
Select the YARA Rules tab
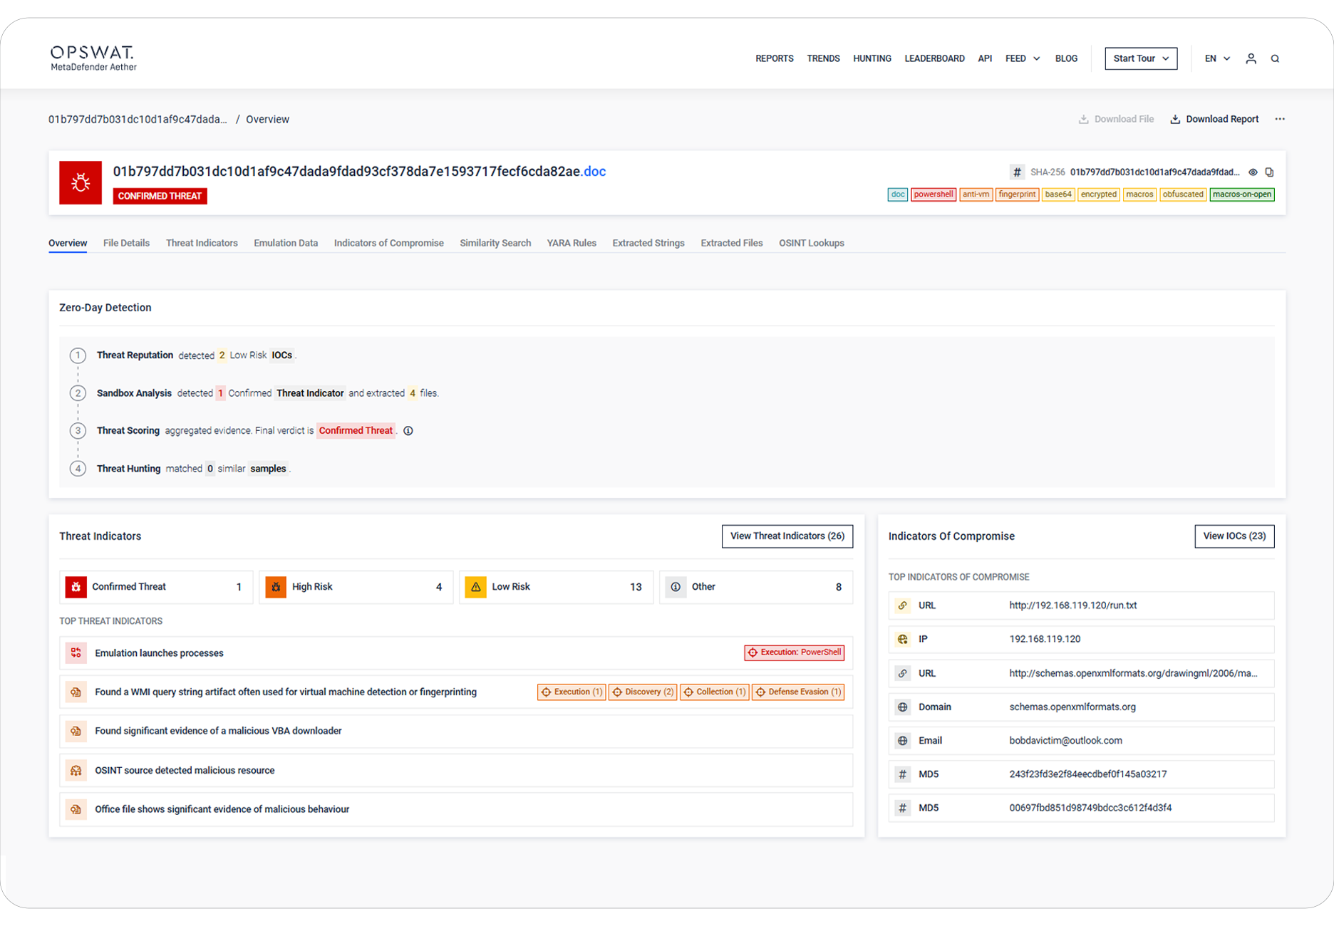click(x=572, y=243)
